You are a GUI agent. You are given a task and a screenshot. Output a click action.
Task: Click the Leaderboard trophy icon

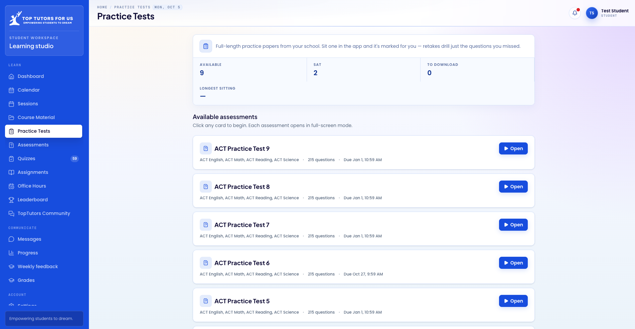point(11,200)
